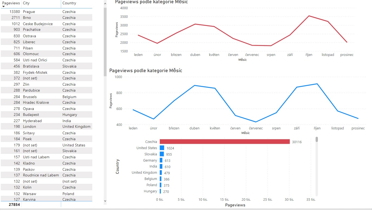Click the Hyderabad row in the table
This screenshot has height=211, width=372.
pyautogui.click(x=32, y=121)
